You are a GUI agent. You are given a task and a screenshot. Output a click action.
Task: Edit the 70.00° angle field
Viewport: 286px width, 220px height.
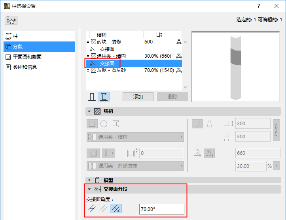162,209
